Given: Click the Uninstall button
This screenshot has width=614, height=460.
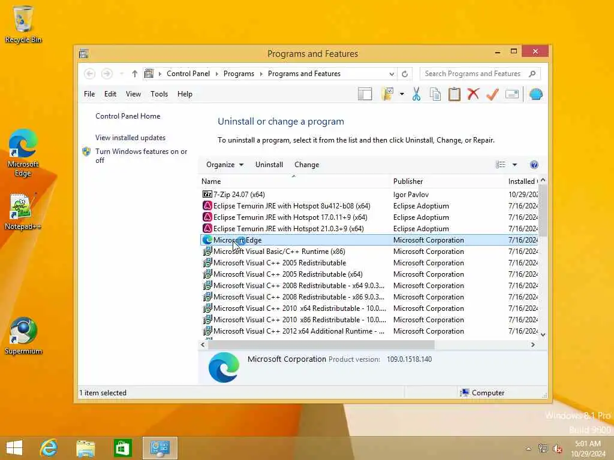Looking at the screenshot, I should point(269,165).
